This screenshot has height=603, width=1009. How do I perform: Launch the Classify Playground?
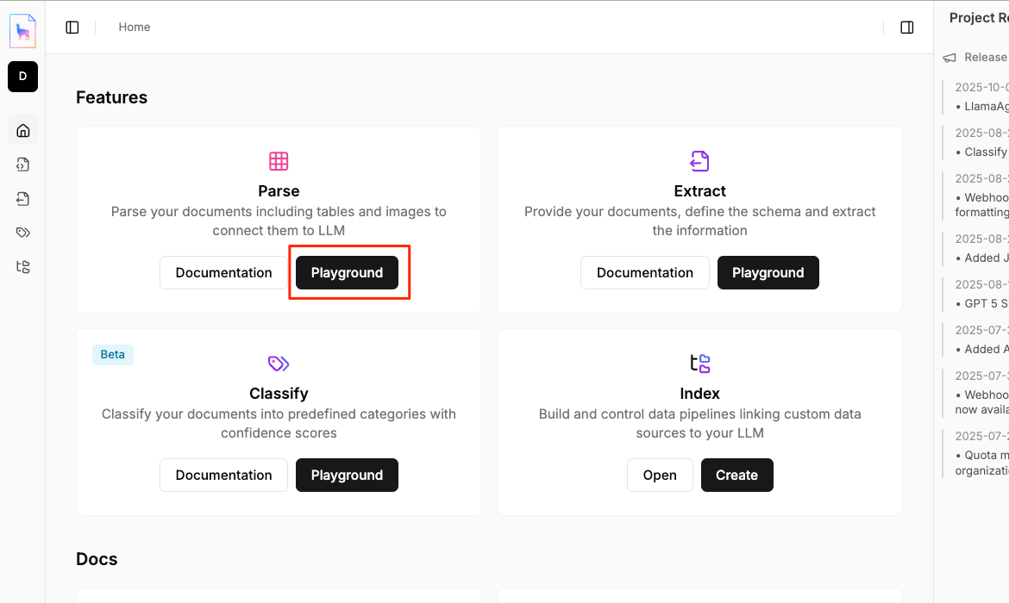click(x=347, y=475)
